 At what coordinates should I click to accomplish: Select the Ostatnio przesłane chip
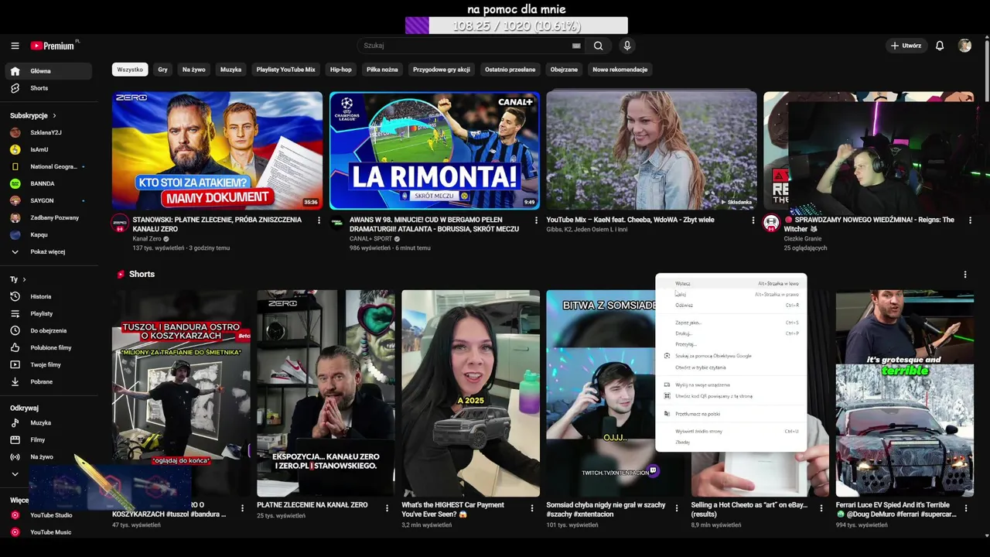(510, 70)
